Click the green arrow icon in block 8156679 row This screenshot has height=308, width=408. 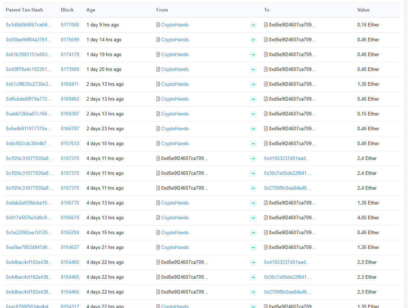[253, 218]
